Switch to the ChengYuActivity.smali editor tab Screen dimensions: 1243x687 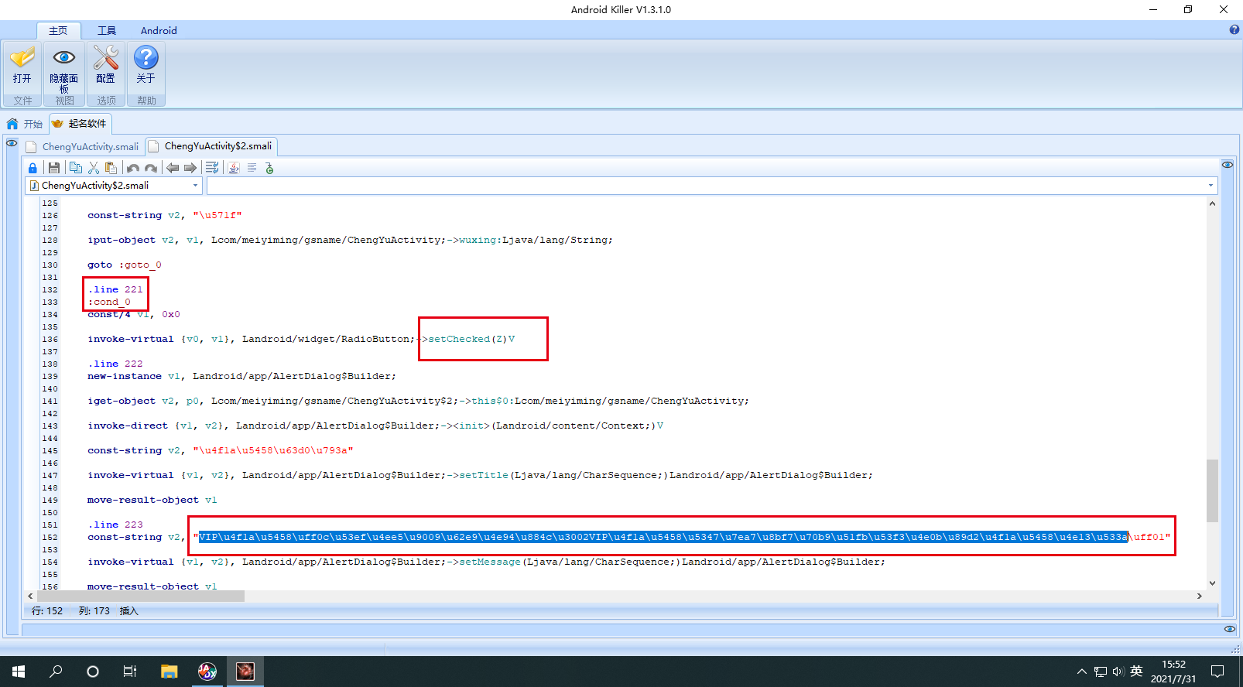[82, 146]
